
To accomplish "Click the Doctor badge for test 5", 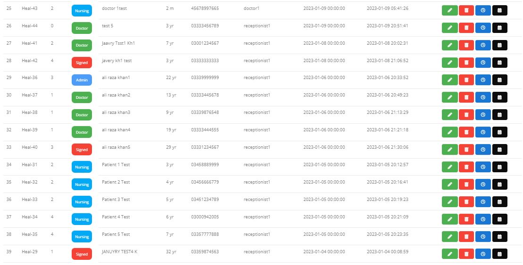I will (82, 28).
